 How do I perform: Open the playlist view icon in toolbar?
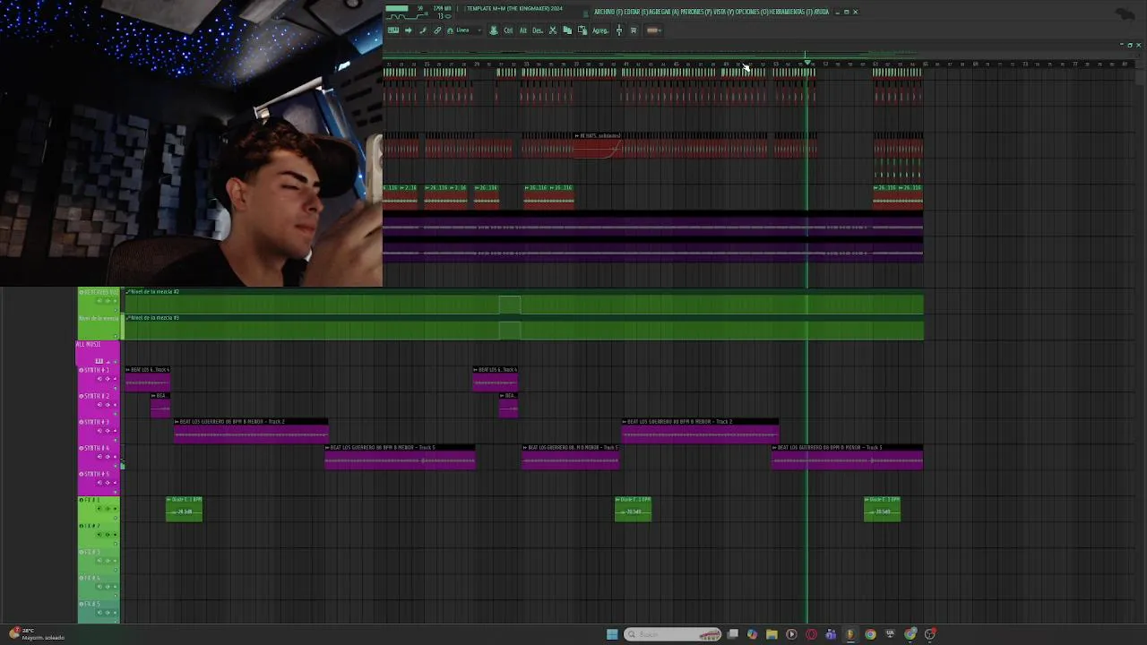392,30
